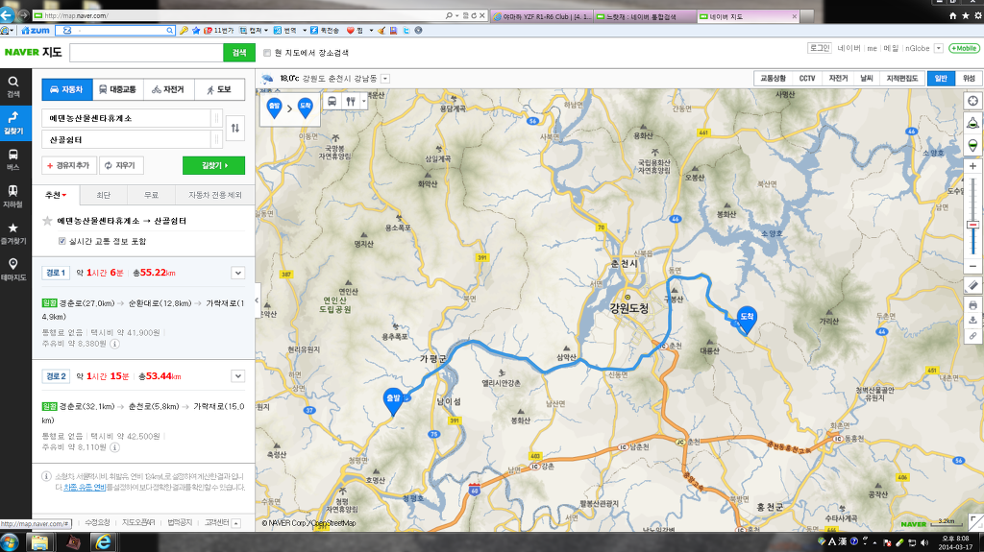
Task: Open the 검색 sidebar icon
Action: (x=13, y=86)
